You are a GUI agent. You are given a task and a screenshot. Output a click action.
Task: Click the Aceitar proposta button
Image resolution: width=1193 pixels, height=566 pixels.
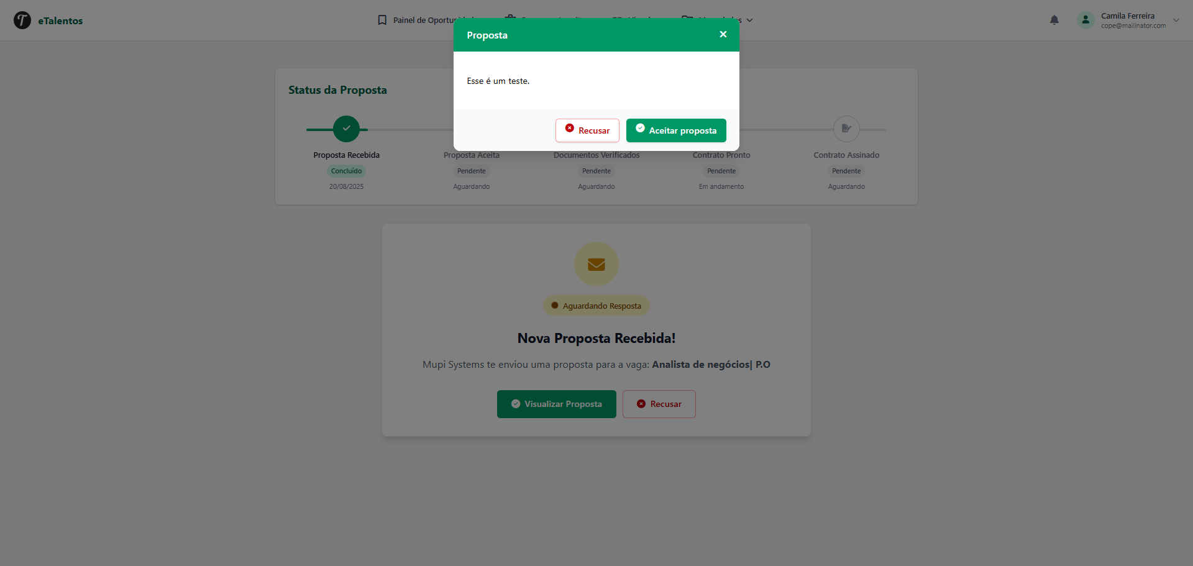tap(676, 130)
